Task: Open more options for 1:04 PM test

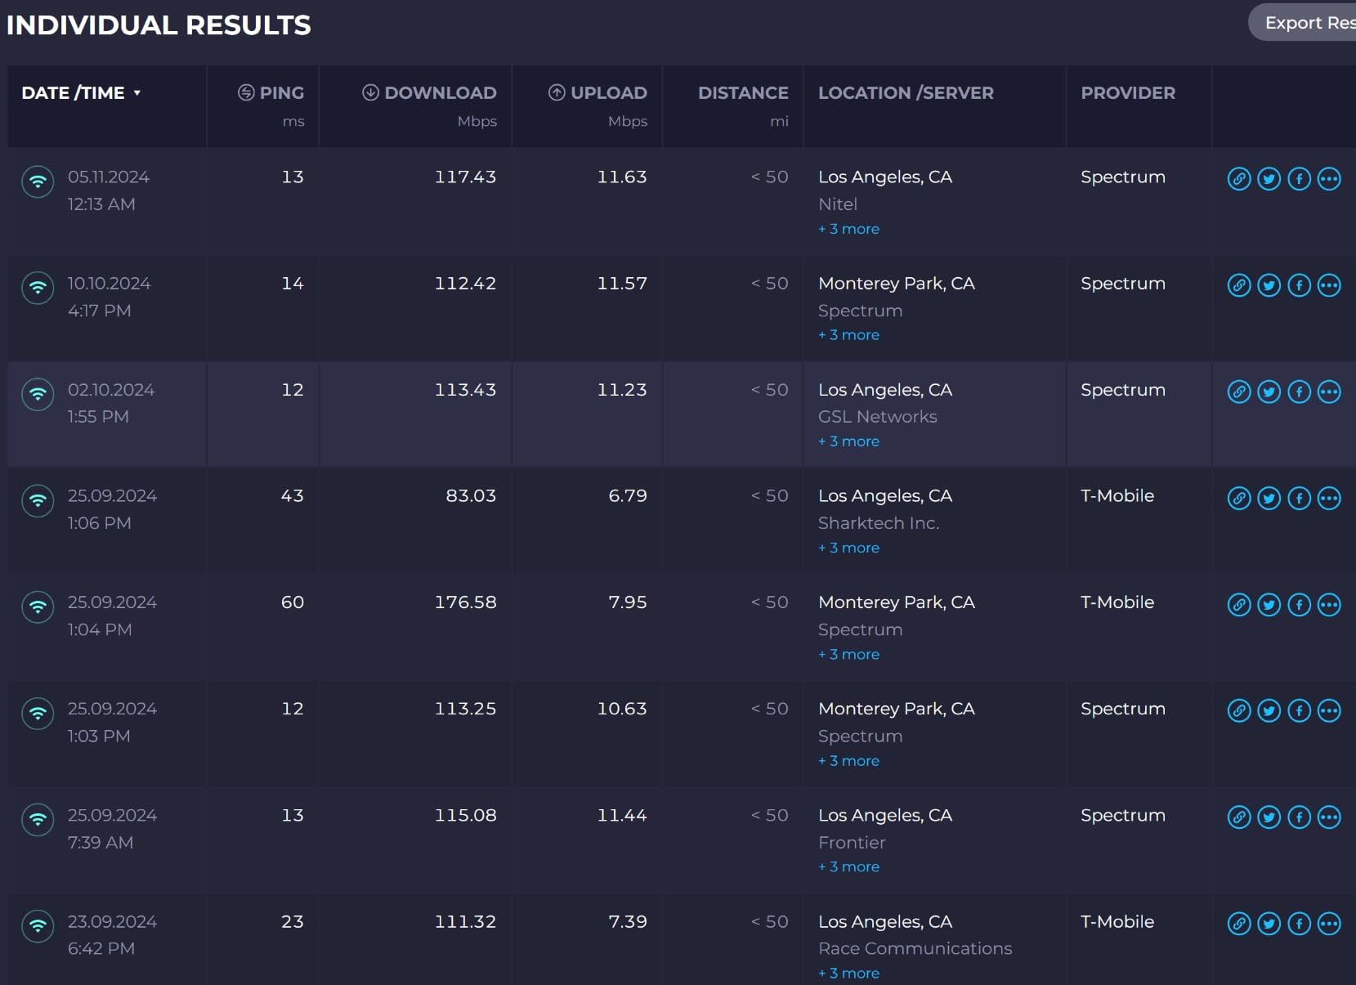Action: 1330,604
